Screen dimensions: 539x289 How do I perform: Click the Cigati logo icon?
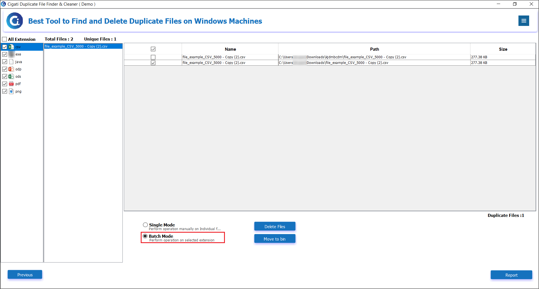point(15,21)
